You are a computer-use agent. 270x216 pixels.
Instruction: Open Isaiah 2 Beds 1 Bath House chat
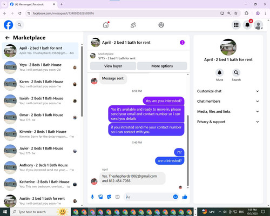point(40,101)
